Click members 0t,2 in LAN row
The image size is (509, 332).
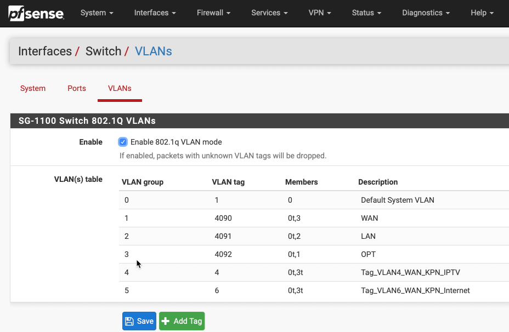294,236
